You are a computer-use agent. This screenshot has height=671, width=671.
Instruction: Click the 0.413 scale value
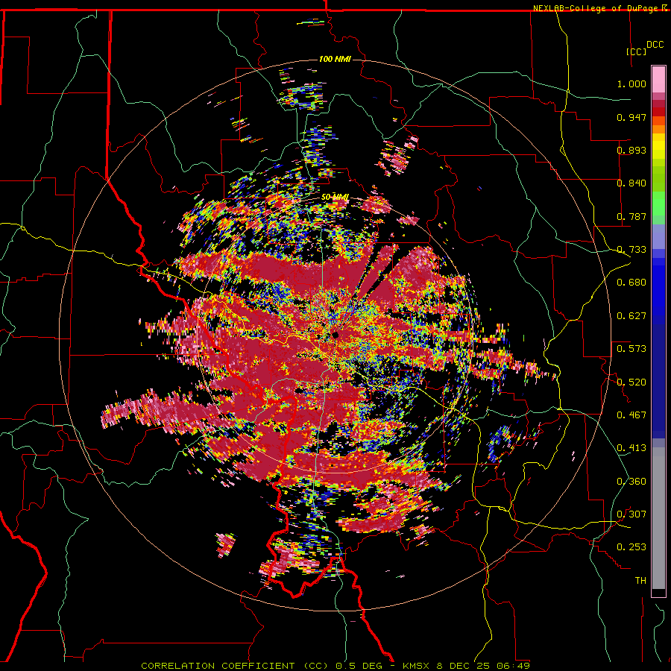click(x=631, y=448)
